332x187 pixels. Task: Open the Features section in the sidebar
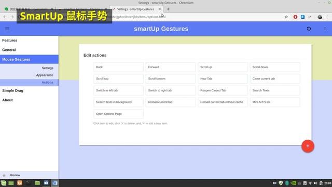(29, 41)
